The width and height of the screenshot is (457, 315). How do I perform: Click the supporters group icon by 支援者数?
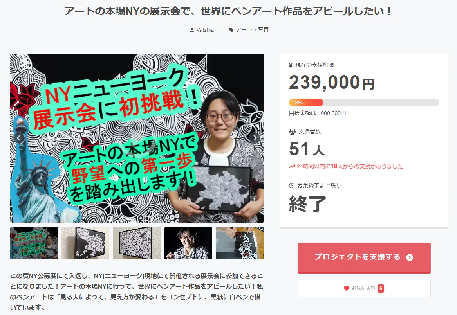292,131
